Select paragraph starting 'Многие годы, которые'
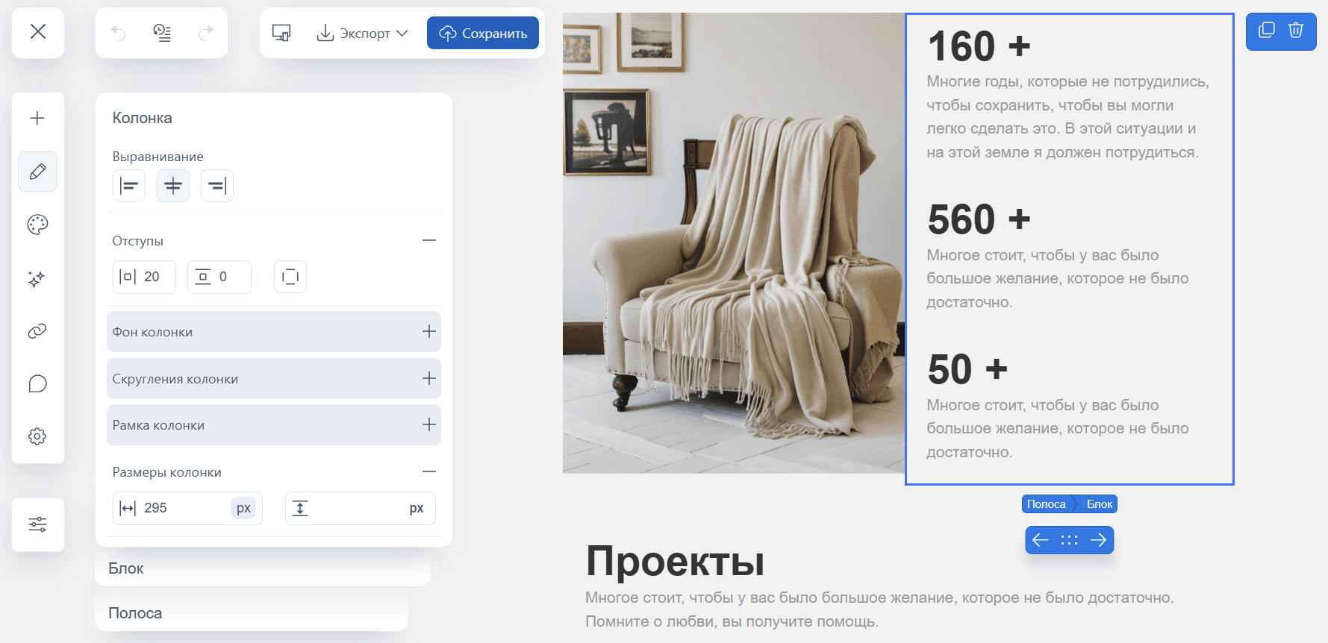Viewport: 1328px width, 643px height. [1068, 117]
